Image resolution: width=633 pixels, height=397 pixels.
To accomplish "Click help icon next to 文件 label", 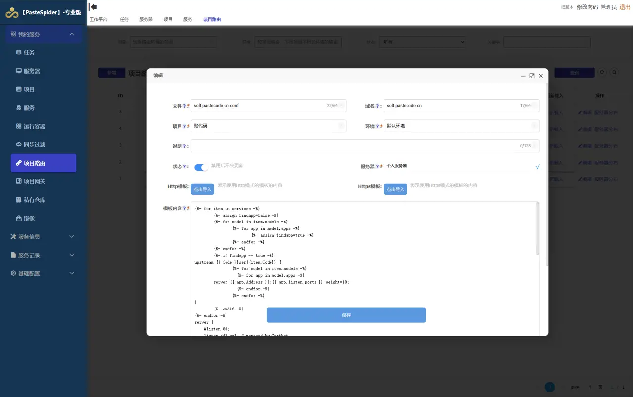I will pos(184,106).
